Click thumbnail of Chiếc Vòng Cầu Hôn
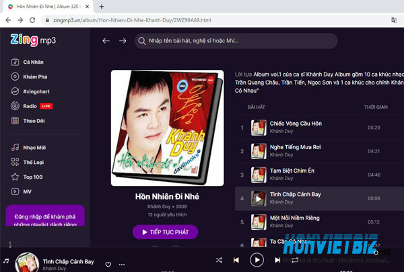Viewport: 404px width, 272px height. 259,128
